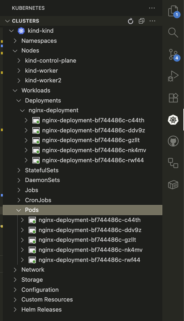184x321 pixels.
Task: Click the kind-kind cluster name
Action: pyautogui.click(x=41, y=31)
